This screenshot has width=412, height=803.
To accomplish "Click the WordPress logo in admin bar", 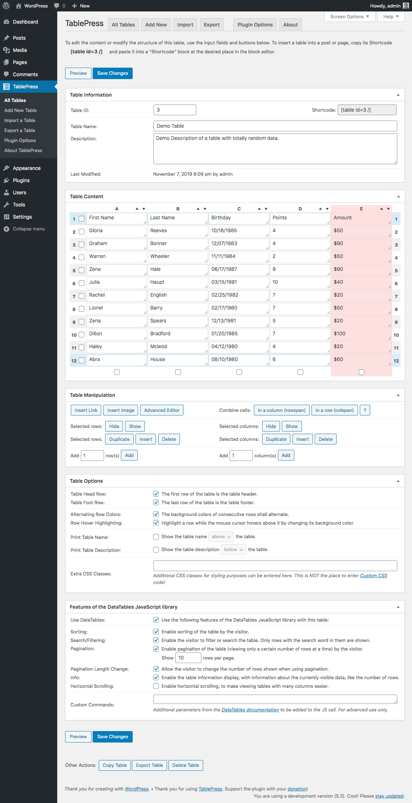I will coord(6,6).
